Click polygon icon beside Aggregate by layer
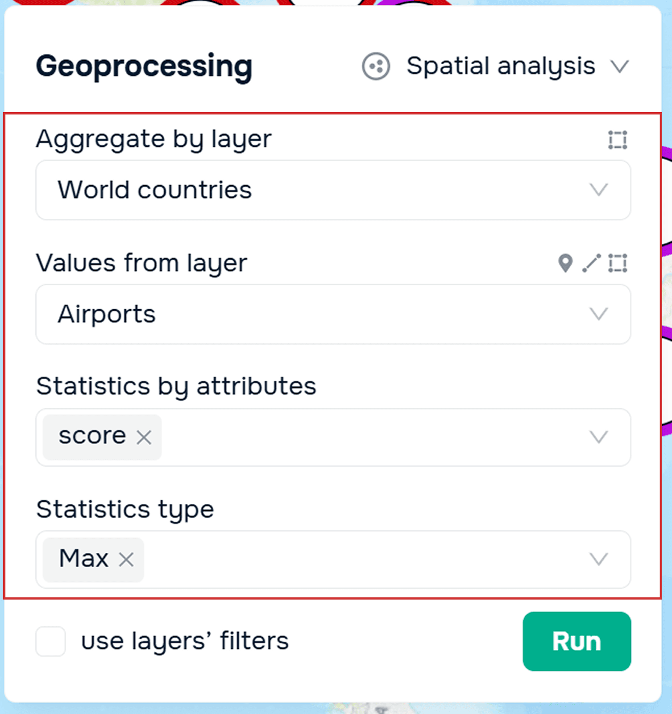The height and width of the screenshot is (714, 672). (x=618, y=140)
